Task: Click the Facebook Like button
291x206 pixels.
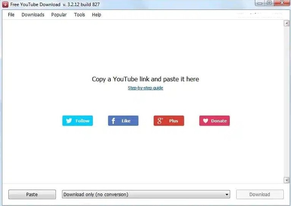Action: click(x=123, y=121)
